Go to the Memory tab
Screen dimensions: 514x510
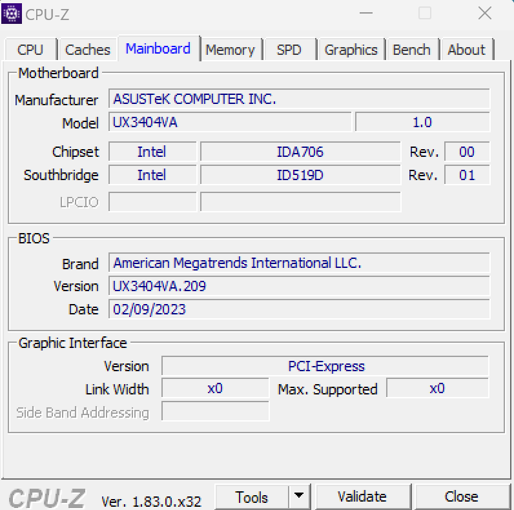pos(231,50)
